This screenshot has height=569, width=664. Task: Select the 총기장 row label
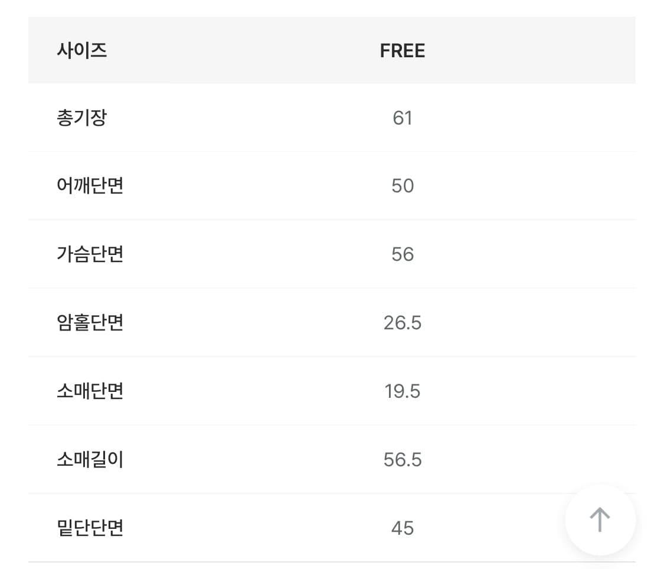[x=81, y=117]
